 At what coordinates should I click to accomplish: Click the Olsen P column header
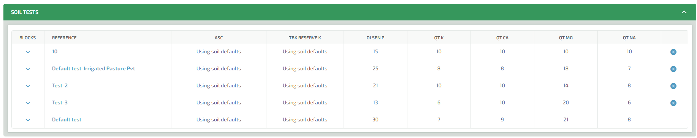coord(375,38)
